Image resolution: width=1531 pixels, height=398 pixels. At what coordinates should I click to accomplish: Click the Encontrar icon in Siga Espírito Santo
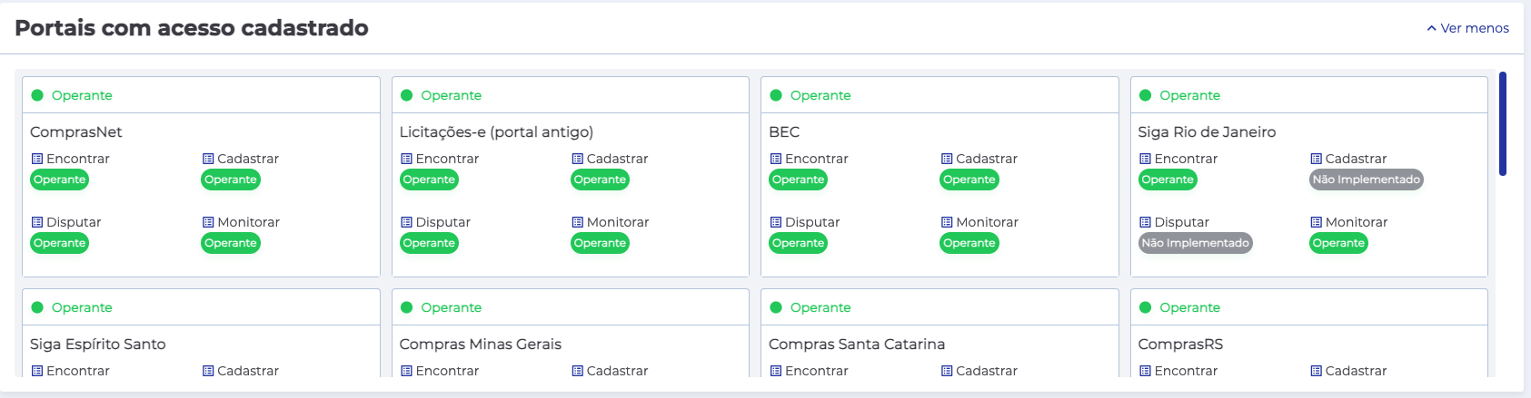click(x=37, y=371)
